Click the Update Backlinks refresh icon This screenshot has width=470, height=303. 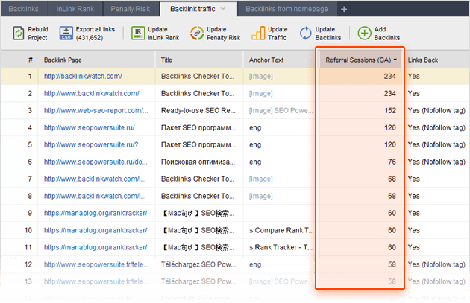(307, 34)
